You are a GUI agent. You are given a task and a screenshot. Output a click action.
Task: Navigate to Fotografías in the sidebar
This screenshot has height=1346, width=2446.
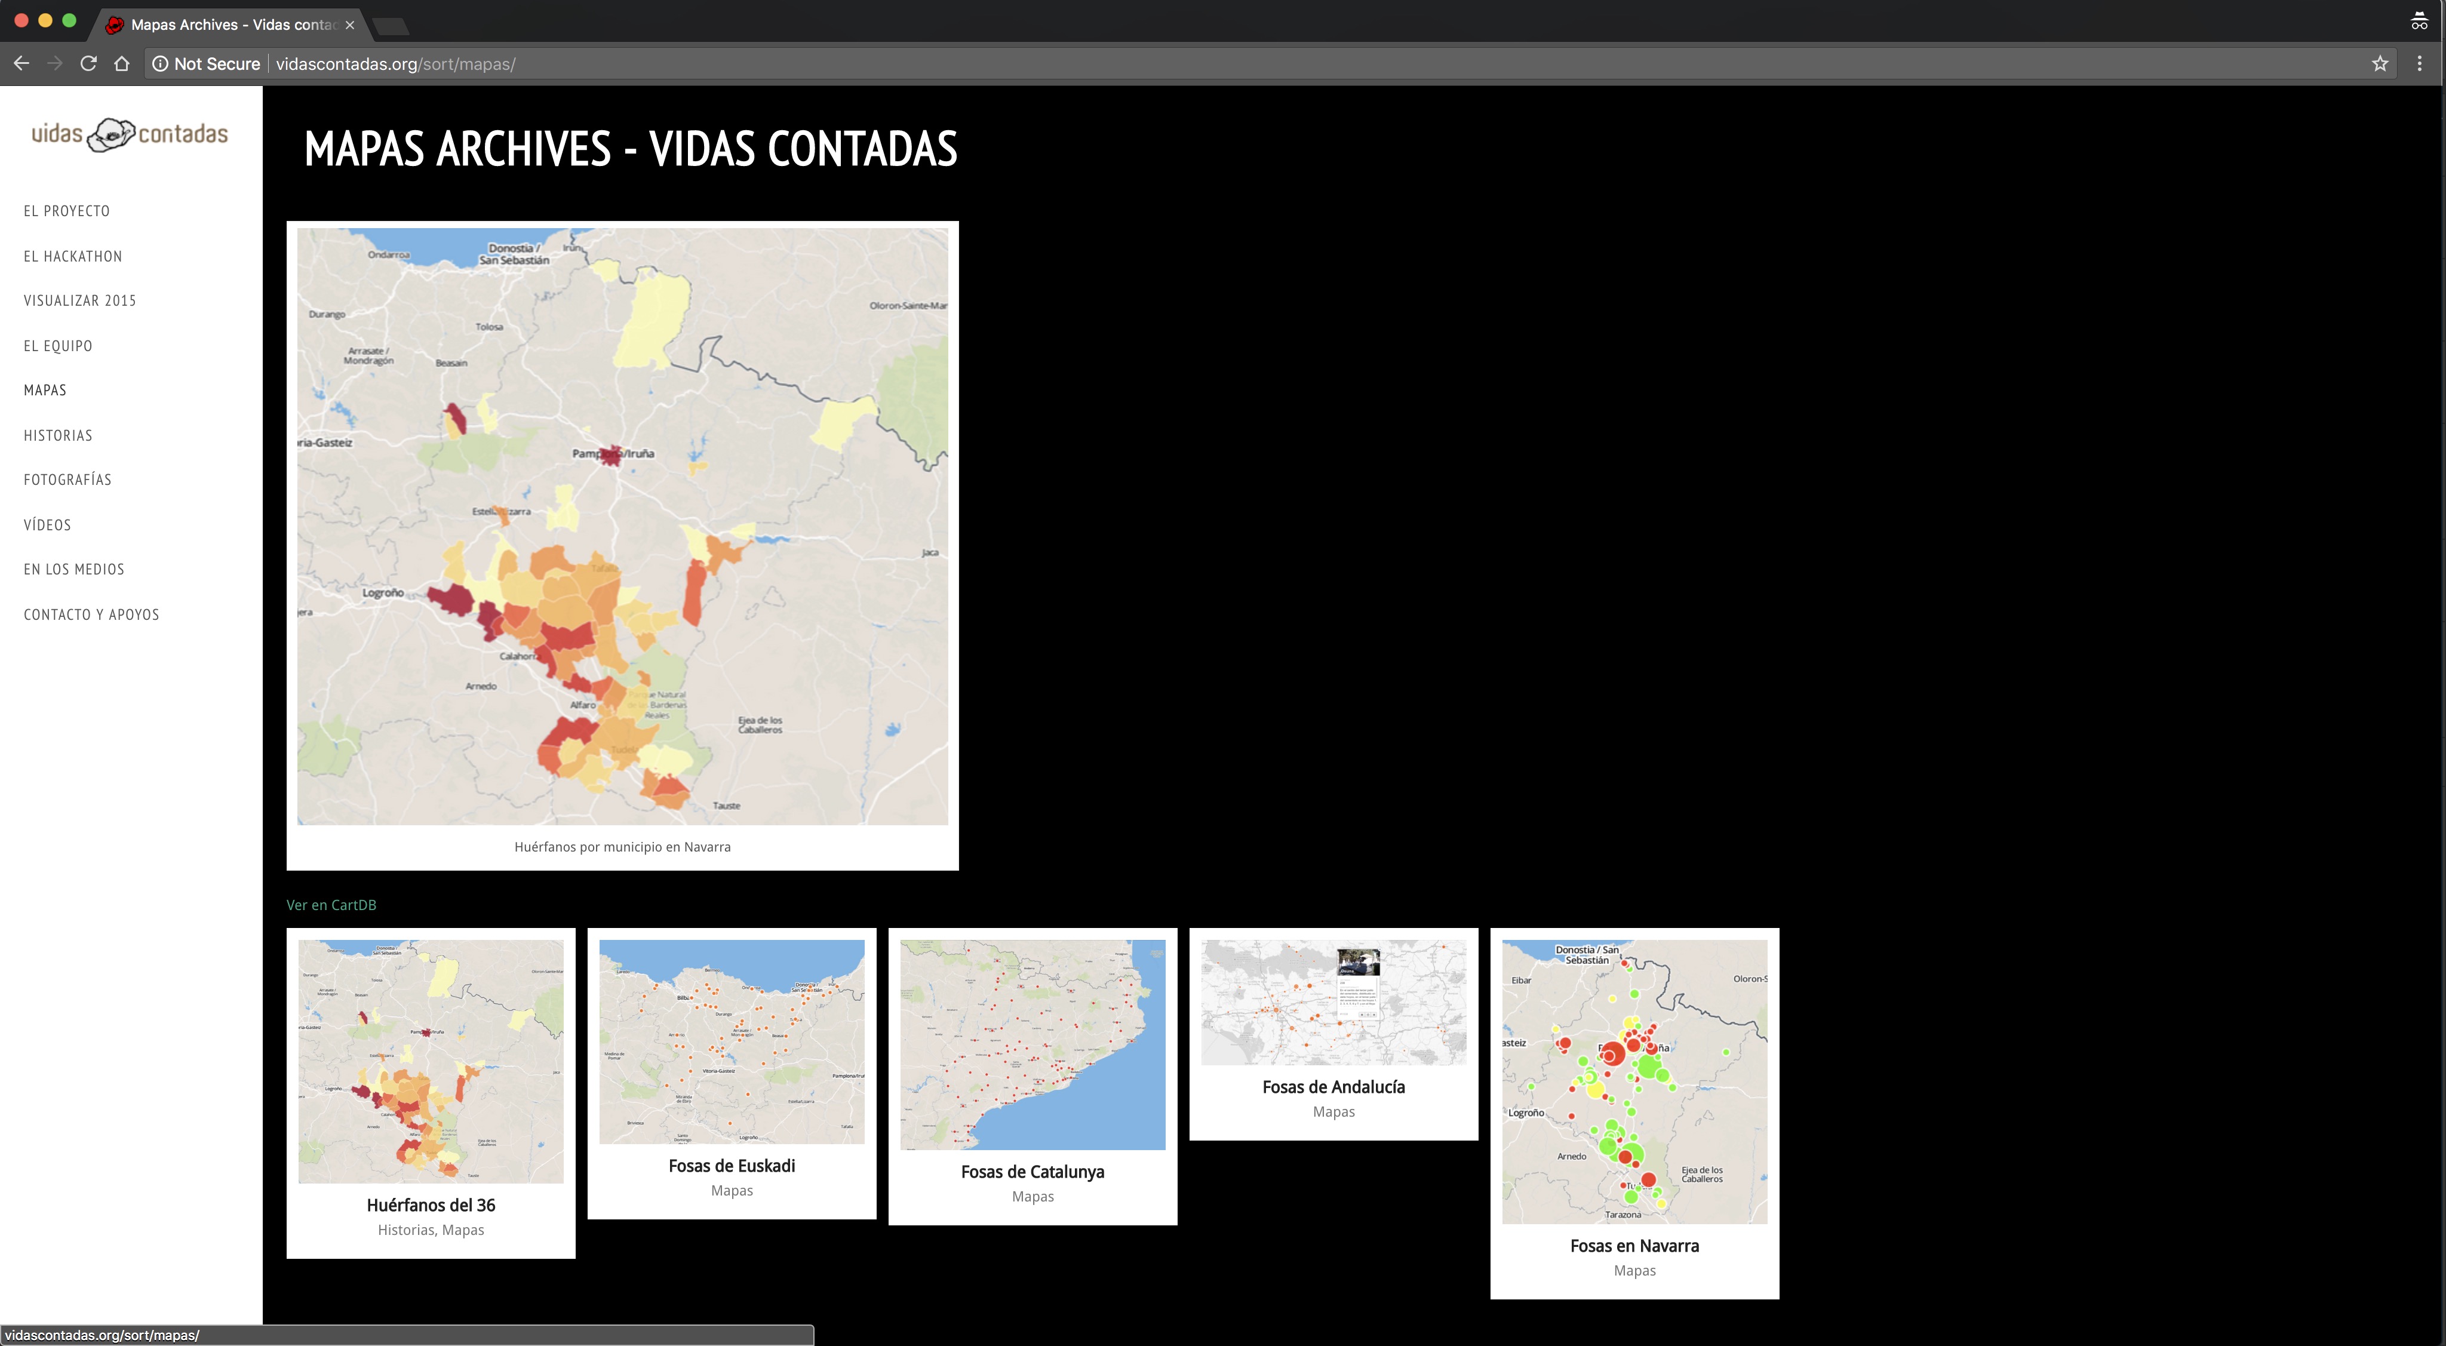click(67, 480)
